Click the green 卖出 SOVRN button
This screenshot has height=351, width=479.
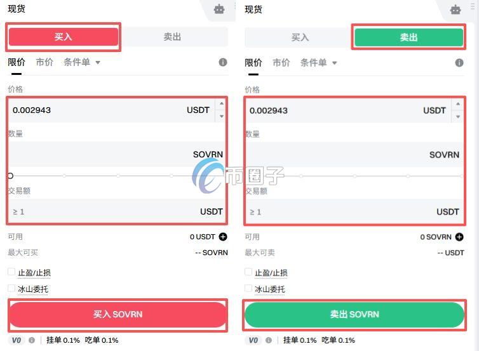pos(354,314)
